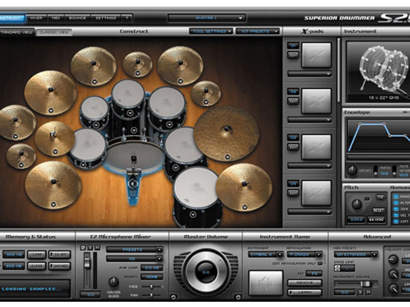Click the Fade slider handle

pos(151,287)
